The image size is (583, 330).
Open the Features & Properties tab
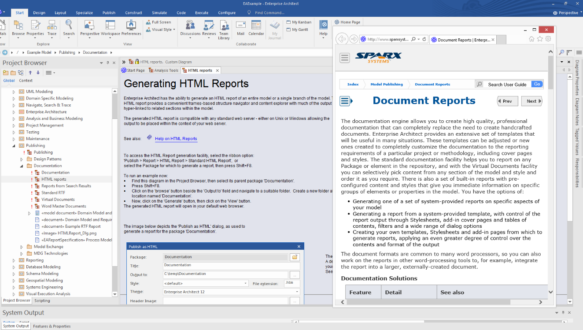[52, 326]
